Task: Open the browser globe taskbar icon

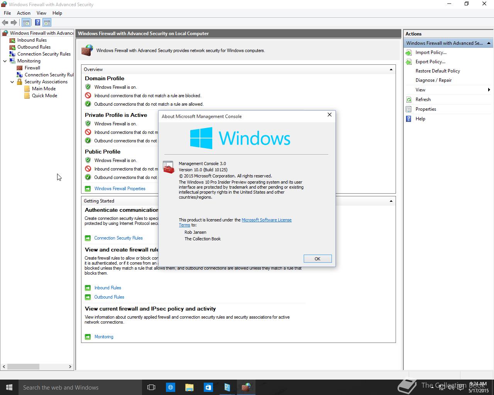Action: 170,387
